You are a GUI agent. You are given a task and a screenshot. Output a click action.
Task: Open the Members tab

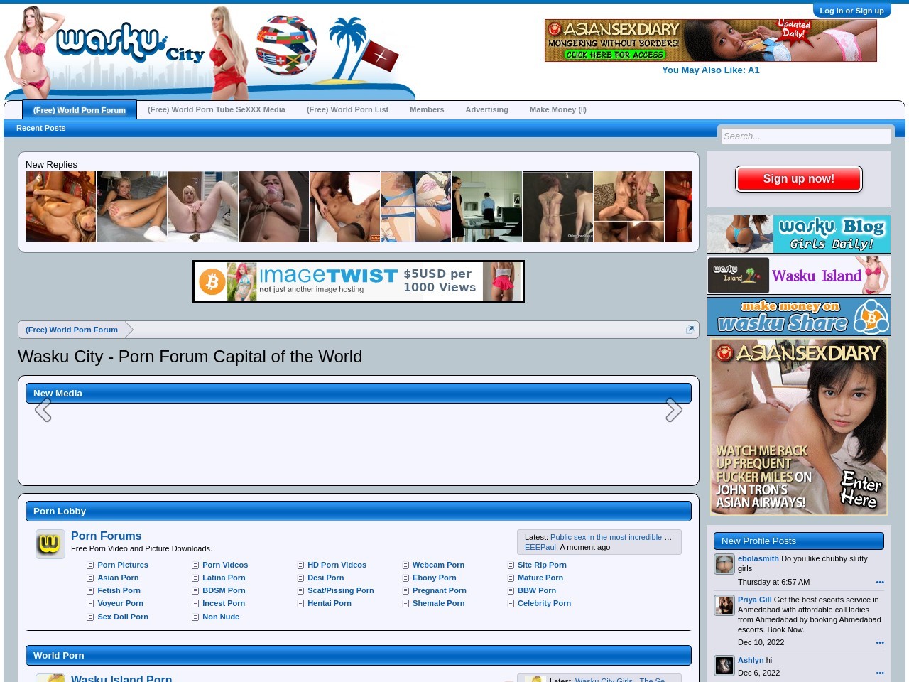[x=426, y=109]
